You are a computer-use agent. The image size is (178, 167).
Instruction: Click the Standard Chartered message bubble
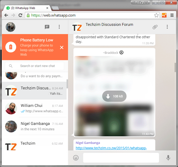tap(114, 40)
